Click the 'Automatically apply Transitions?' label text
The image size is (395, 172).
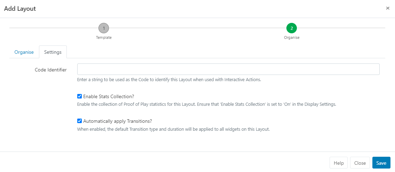[118, 121]
